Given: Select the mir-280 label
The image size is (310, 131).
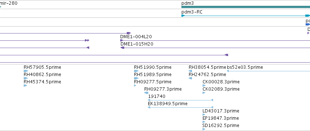Looking at the screenshot, I should (8, 3).
